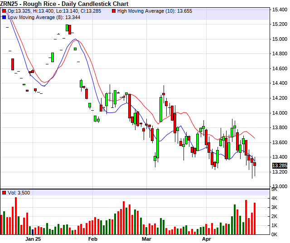The width and height of the screenshot is (290, 243).
Task: Click the 14.000 price axis label
Action: [x=279, y=113]
